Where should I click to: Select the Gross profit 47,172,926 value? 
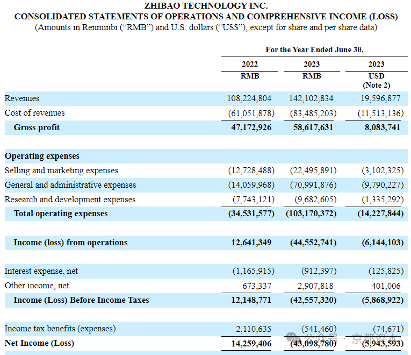[251, 127]
